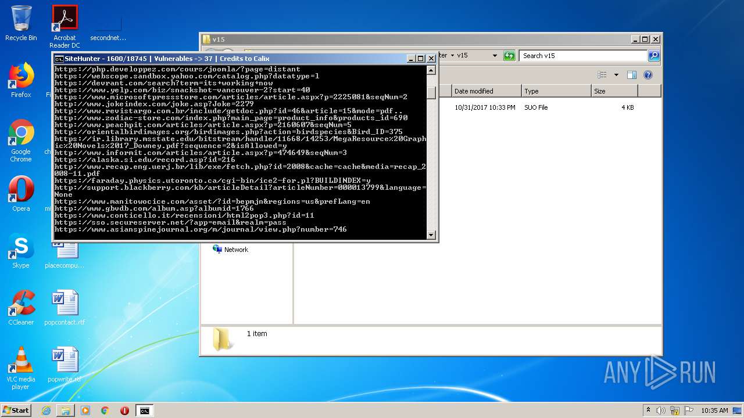744x418 pixels.
Task: Open VLC media player shortcut
Action: point(21,368)
